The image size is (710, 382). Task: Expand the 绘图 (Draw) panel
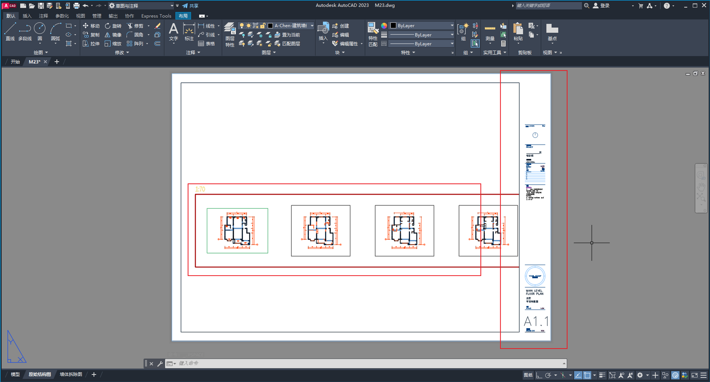pos(41,52)
